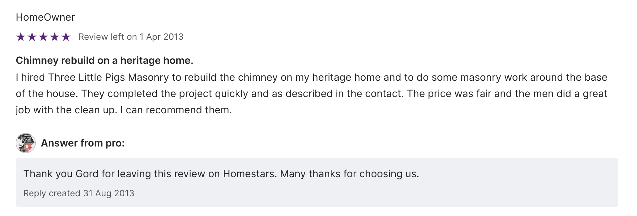Click the "Thank you Gord" opening of the reply
The height and width of the screenshot is (216, 637).
click(61, 174)
